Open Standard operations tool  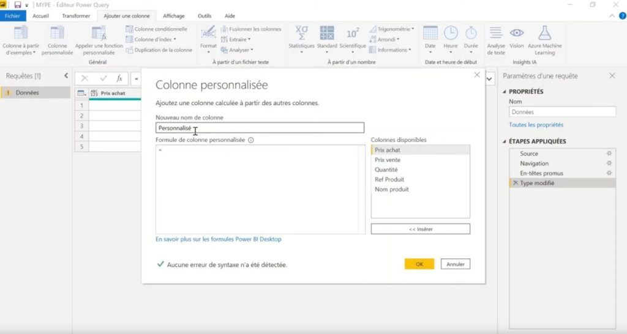[x=327, y=40]
